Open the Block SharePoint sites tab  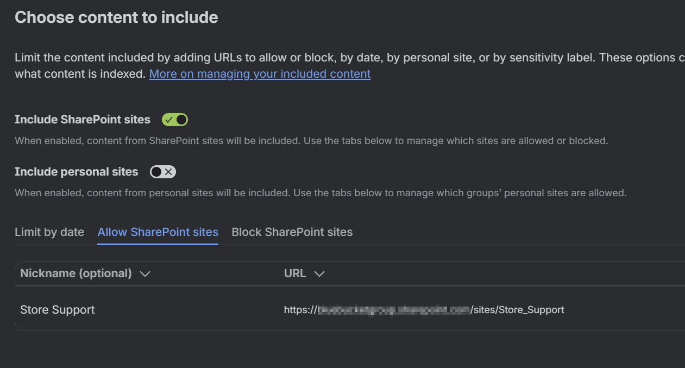pos(292,232)
